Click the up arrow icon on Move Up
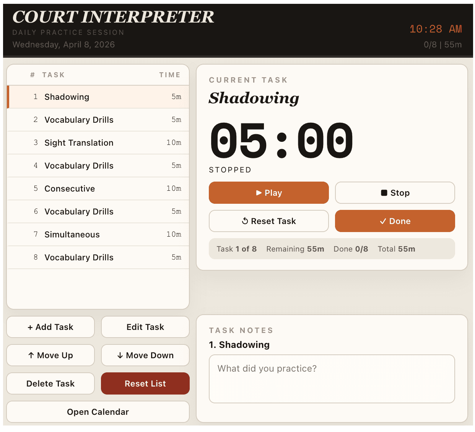This screenshot has height=432, width=475. click(31, 355)
